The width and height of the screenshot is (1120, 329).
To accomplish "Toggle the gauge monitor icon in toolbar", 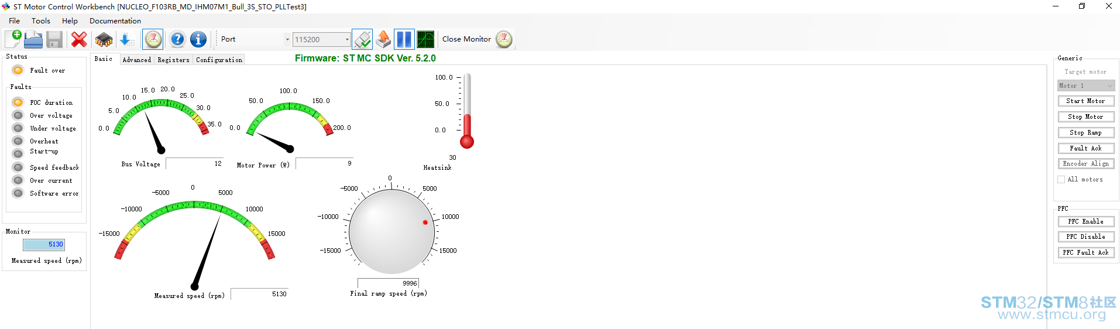I will coord(153,39).
